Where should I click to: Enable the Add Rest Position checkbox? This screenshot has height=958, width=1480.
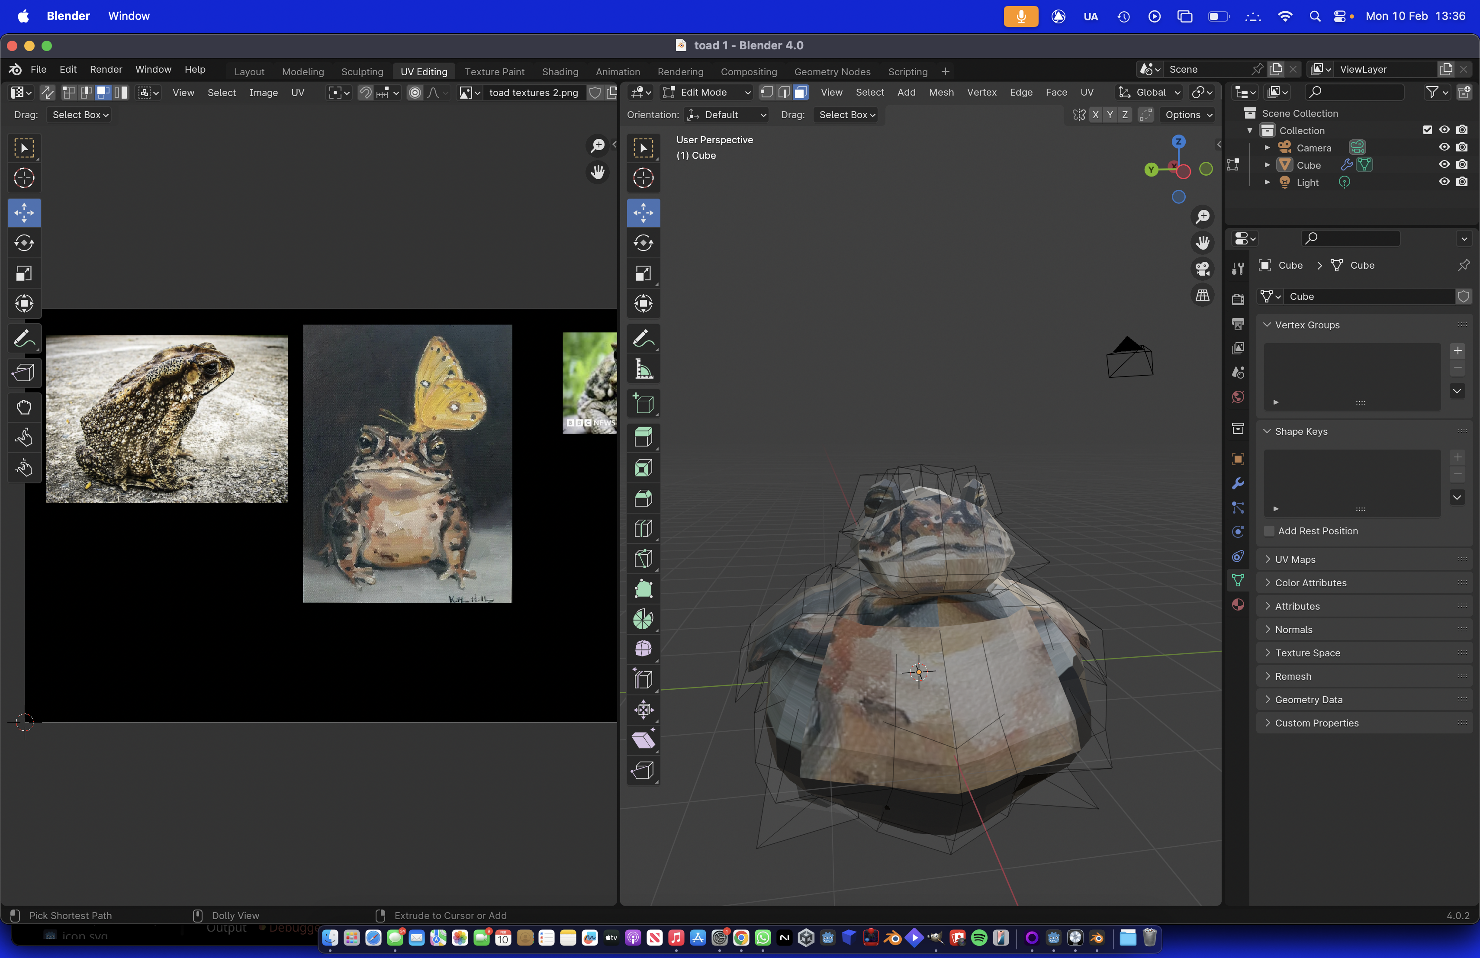(x=1269, y=531)
